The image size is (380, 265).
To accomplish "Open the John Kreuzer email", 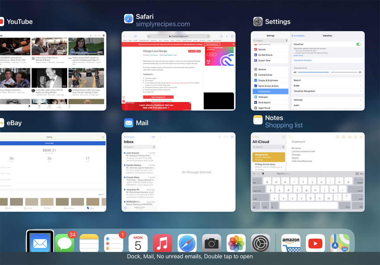I will pos(140,157).
